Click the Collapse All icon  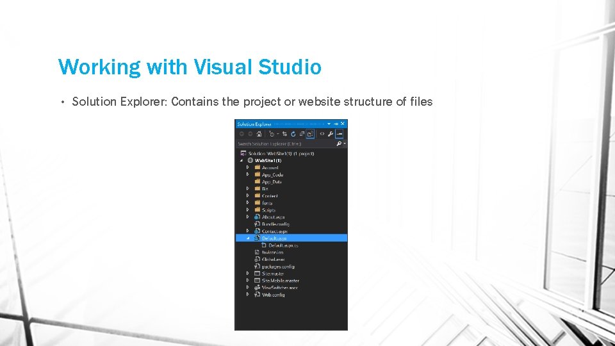coord(302,134)
